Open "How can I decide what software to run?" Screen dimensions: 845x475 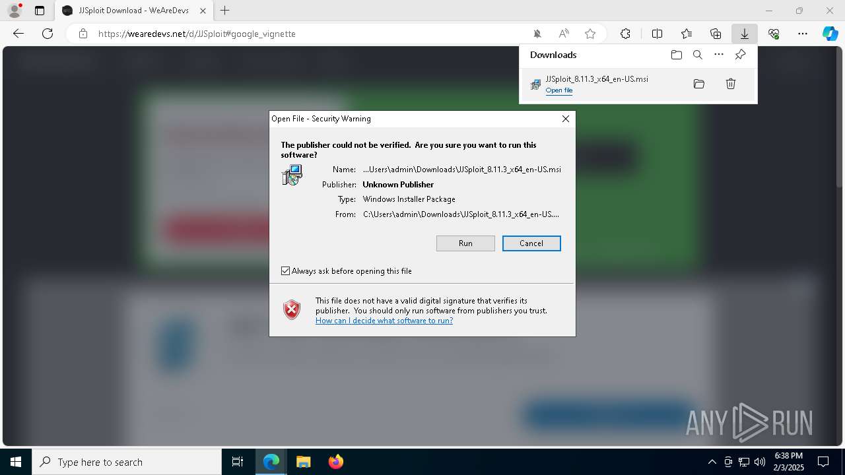[384, 321]
